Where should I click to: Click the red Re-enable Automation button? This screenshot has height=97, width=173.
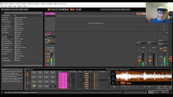[73, 10]
